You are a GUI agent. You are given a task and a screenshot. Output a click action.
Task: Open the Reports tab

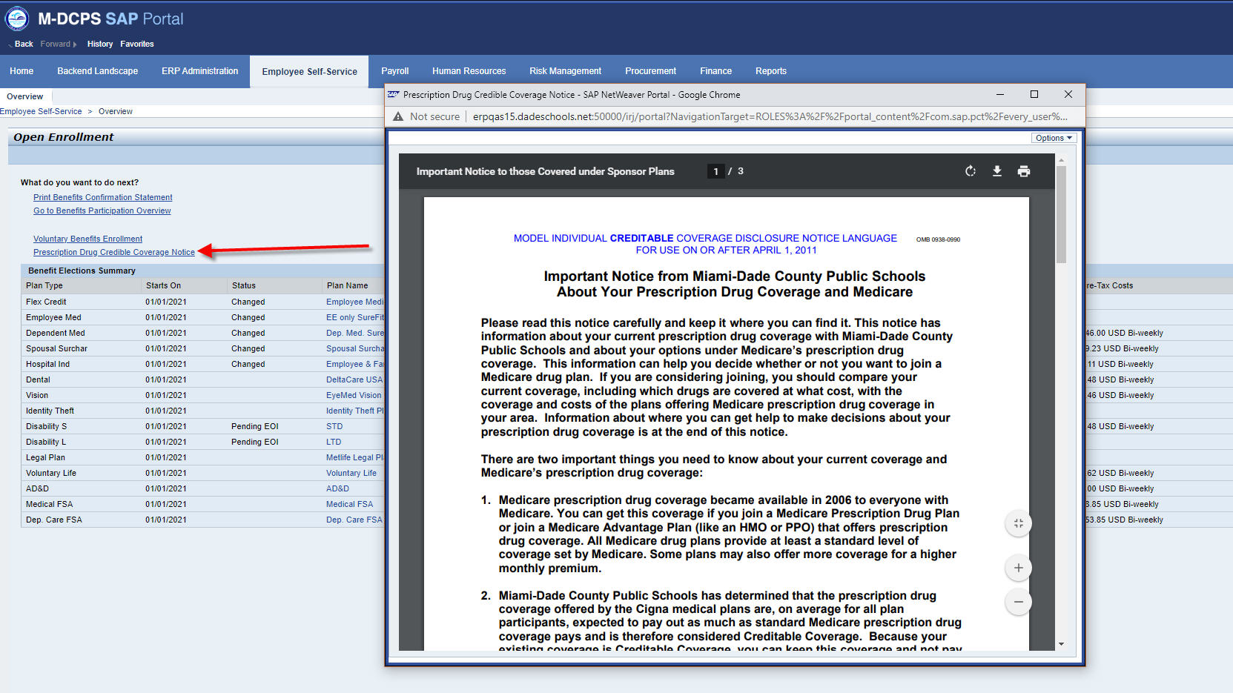[771, 71]
